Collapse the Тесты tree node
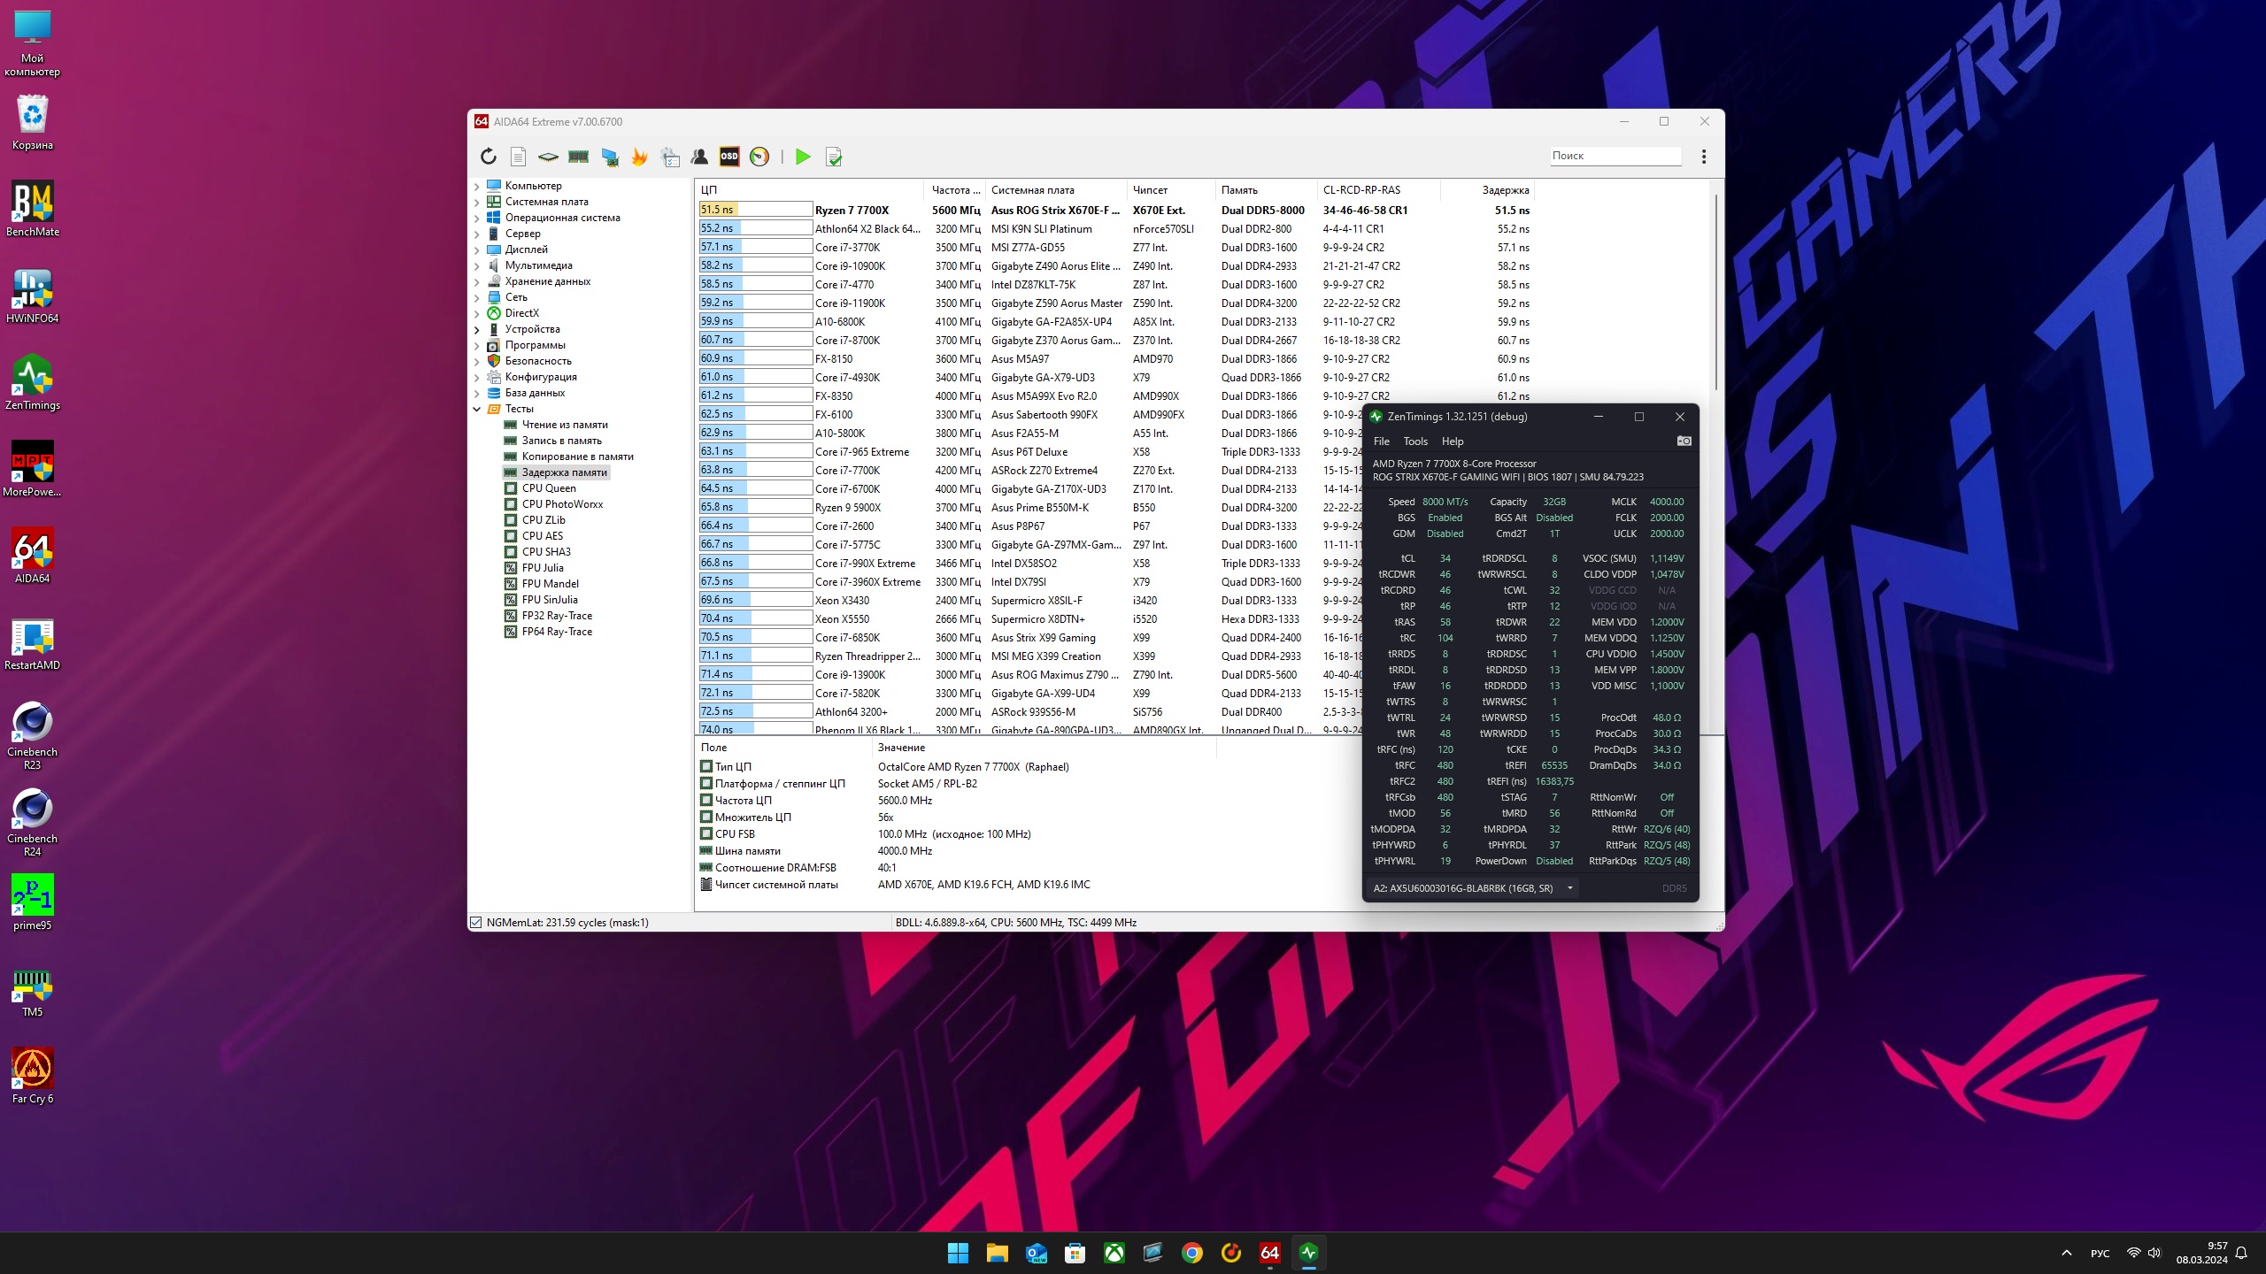The image size is (2266, 1274). point(477,409)
